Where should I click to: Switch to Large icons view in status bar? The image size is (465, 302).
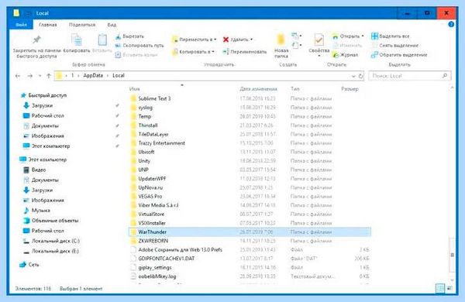tap(450, 288)
